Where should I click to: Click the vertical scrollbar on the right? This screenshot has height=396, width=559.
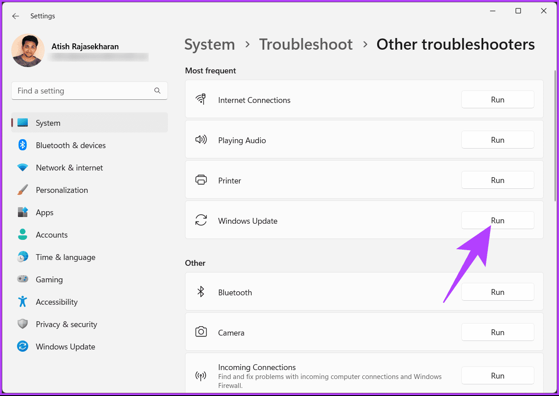pyautogui.click(x=555, y=134)
